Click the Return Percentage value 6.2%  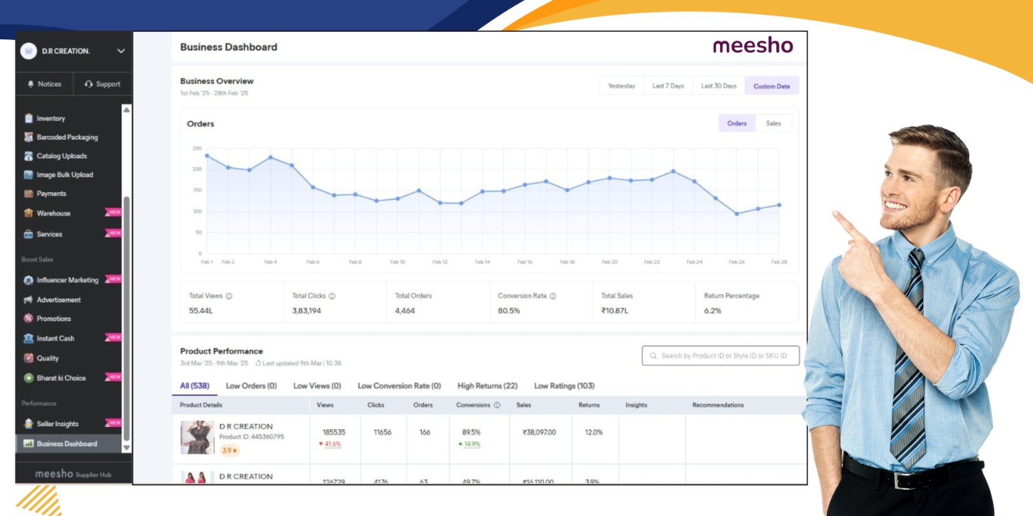[712, 311]
